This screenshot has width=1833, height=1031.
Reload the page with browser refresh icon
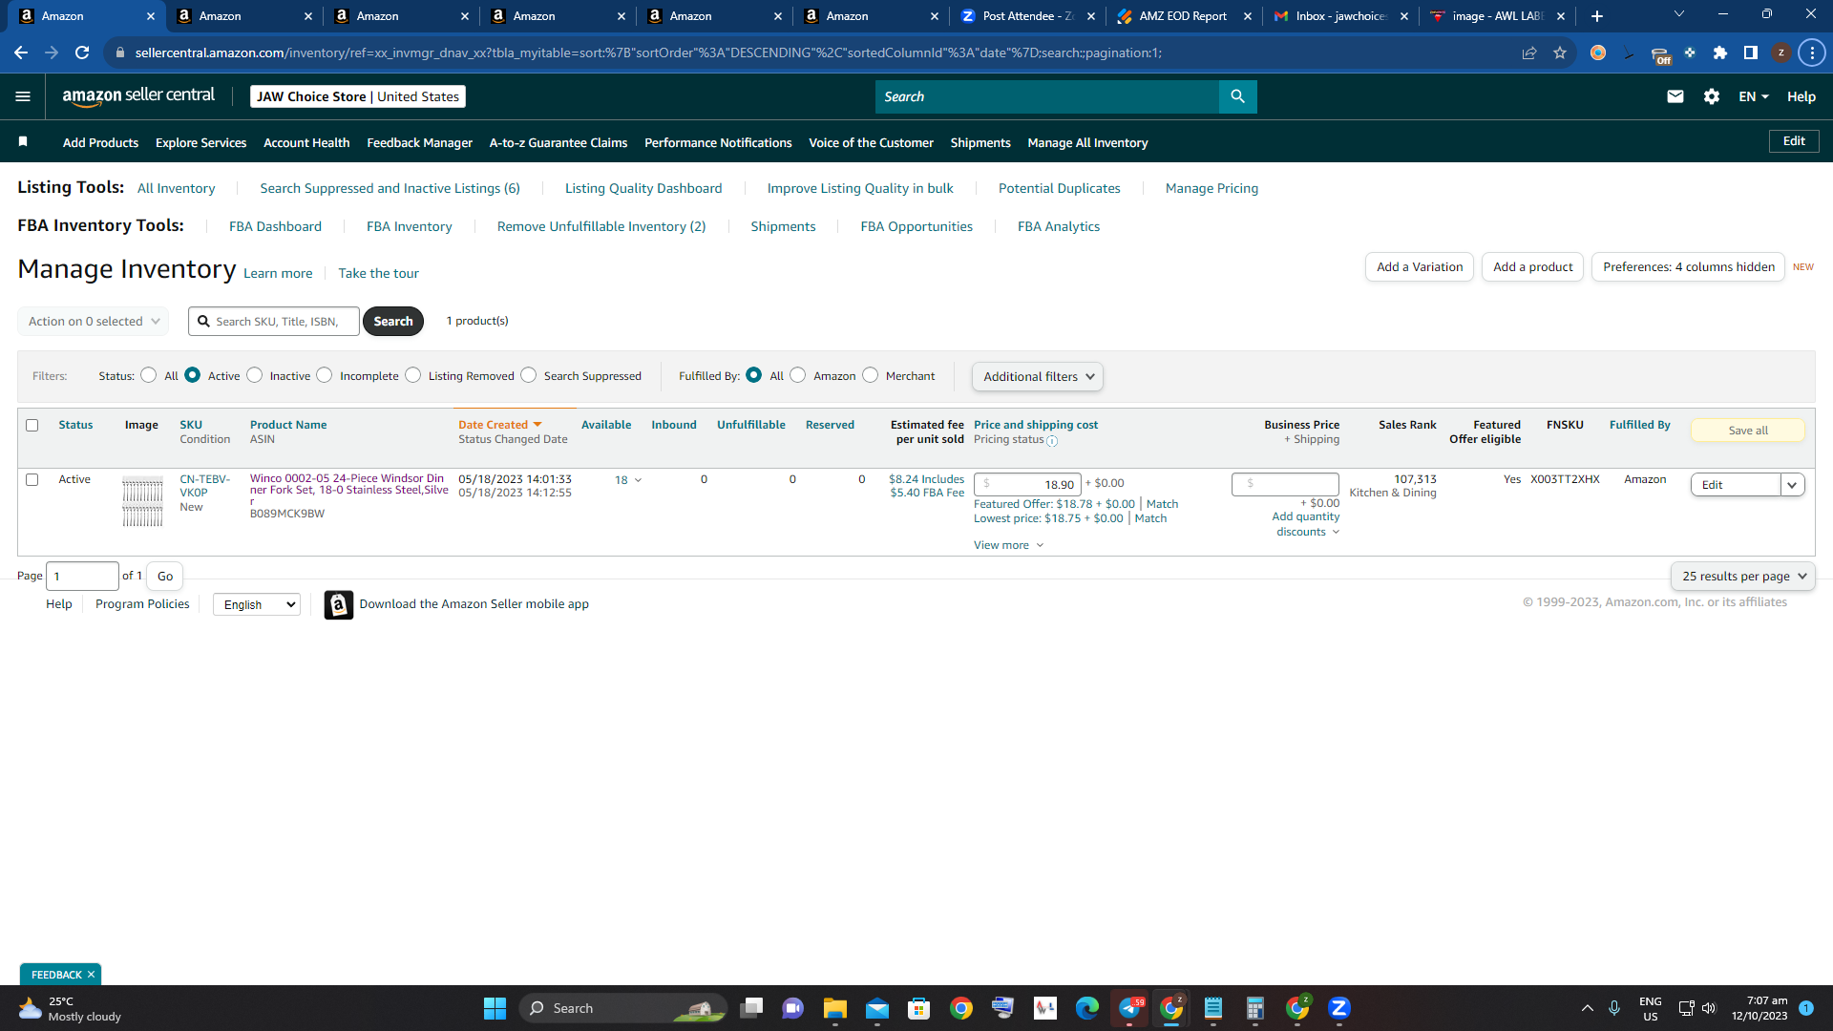[x=82, y=53]
